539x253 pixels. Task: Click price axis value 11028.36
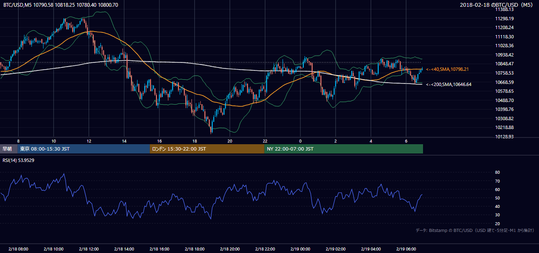point(504,46)
